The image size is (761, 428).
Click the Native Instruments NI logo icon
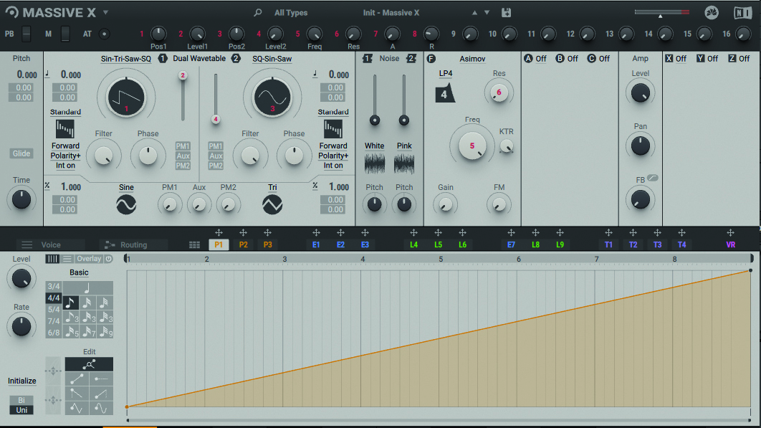point(743,13)
